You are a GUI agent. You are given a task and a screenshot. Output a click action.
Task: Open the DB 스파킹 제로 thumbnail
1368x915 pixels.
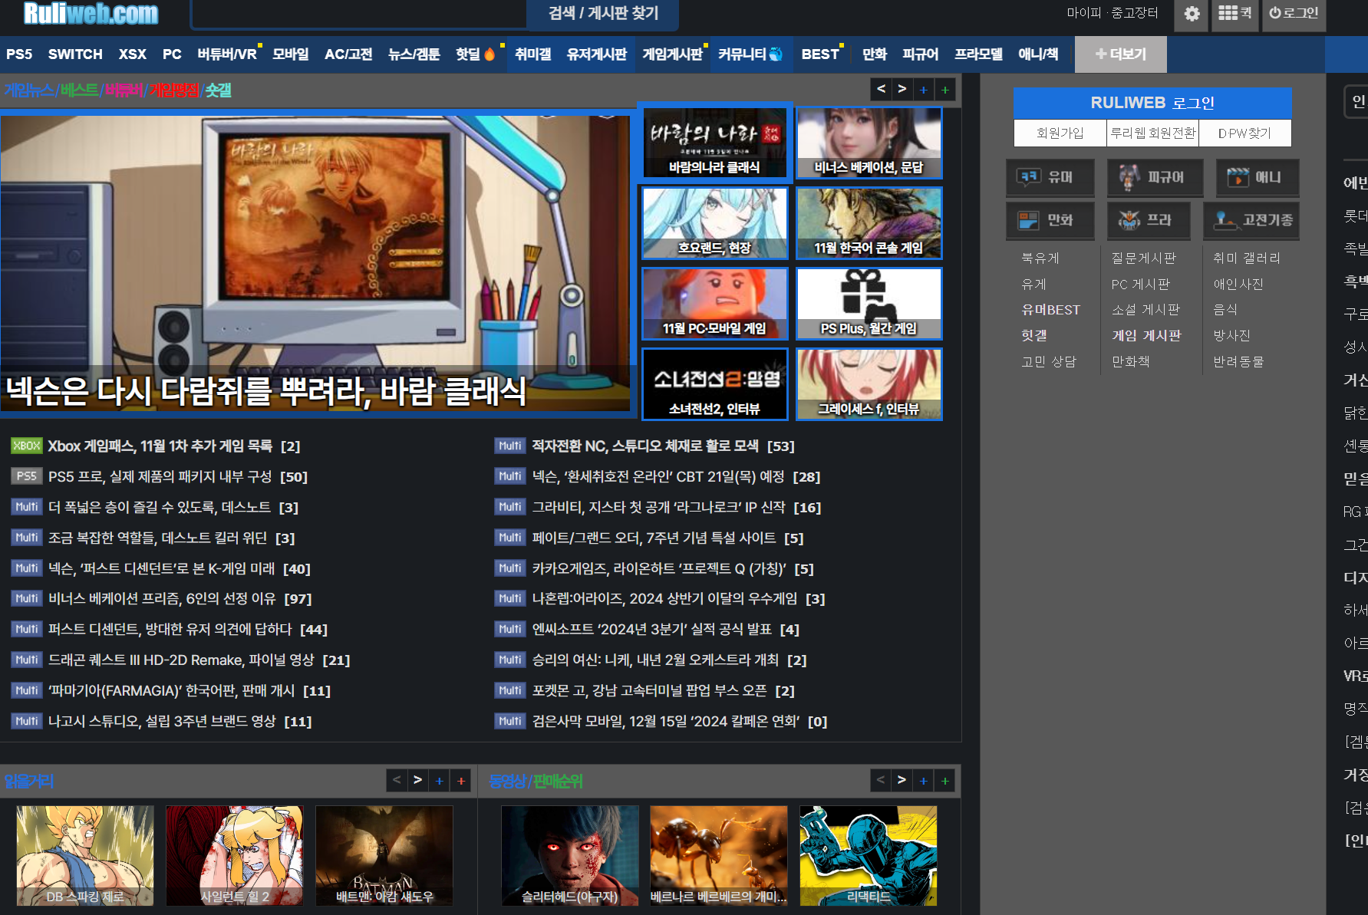pyautogui.click(x=85, y=856)
